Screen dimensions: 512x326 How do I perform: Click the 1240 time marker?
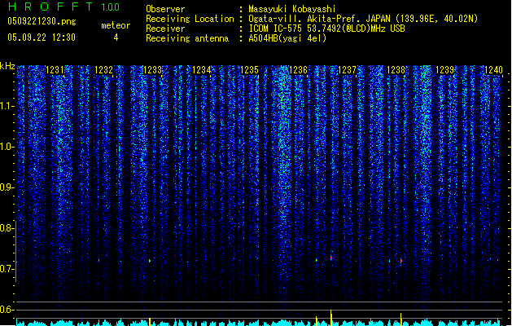tap(493, 70)
